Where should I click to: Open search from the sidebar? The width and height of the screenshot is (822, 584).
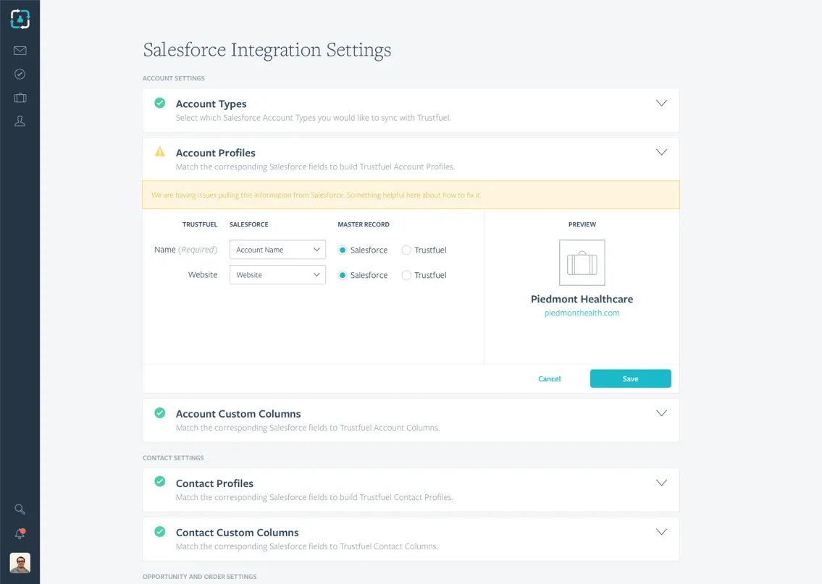(x=20, y=509)
